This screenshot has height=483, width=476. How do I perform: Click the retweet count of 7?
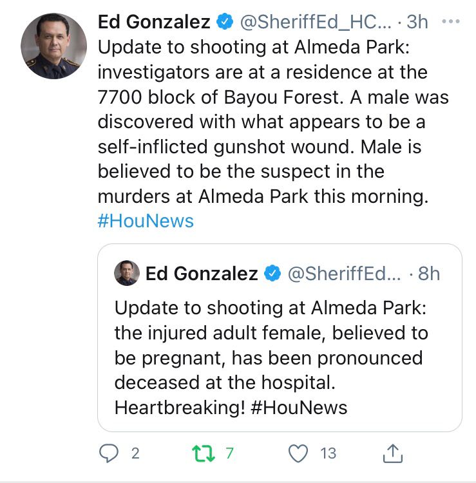[x=228, y=453]
